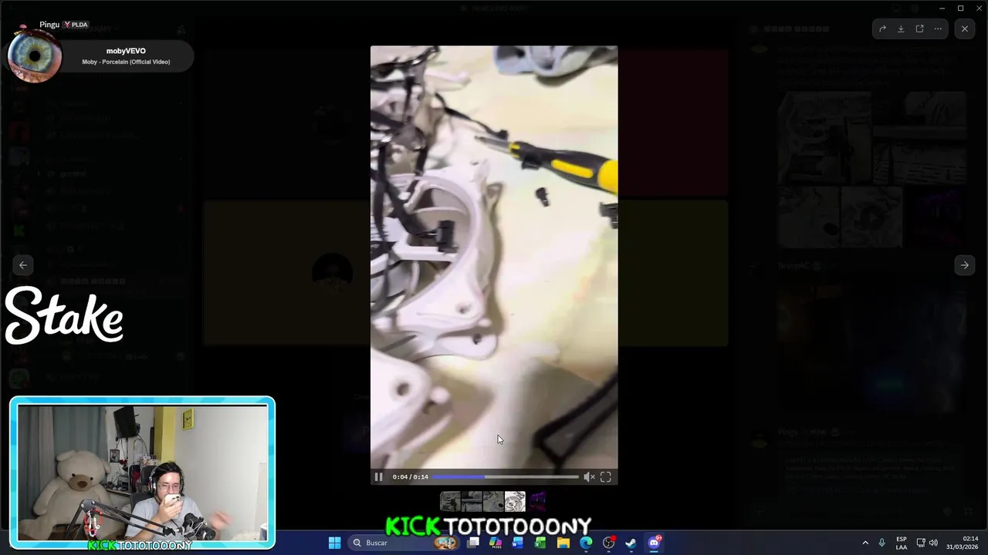Open Microsoft Word from the taskbar
The image size is (988, 555).
coord(518,543)
